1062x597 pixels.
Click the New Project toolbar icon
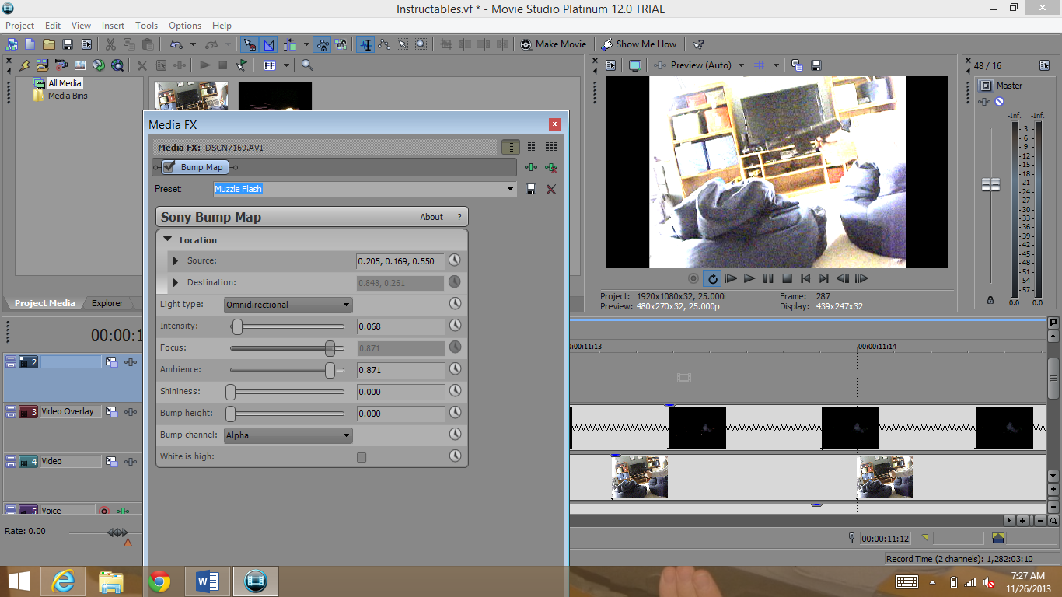(x=30, y=44)
